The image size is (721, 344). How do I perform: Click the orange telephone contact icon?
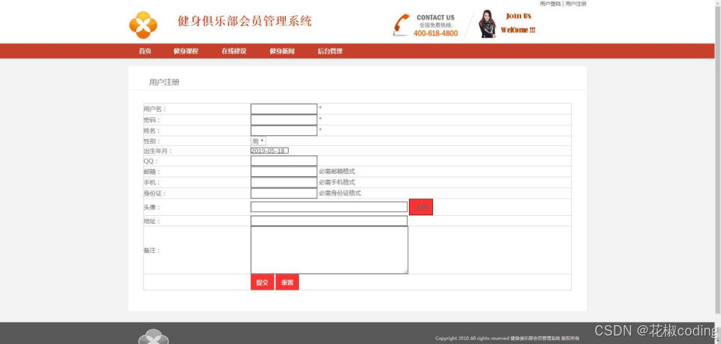(x=401, y=24)
